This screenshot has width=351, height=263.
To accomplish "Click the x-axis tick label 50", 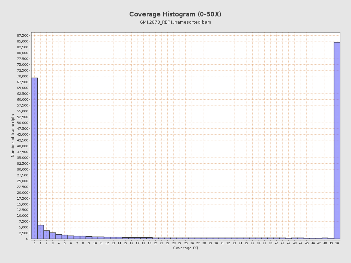I will point(337,243).
